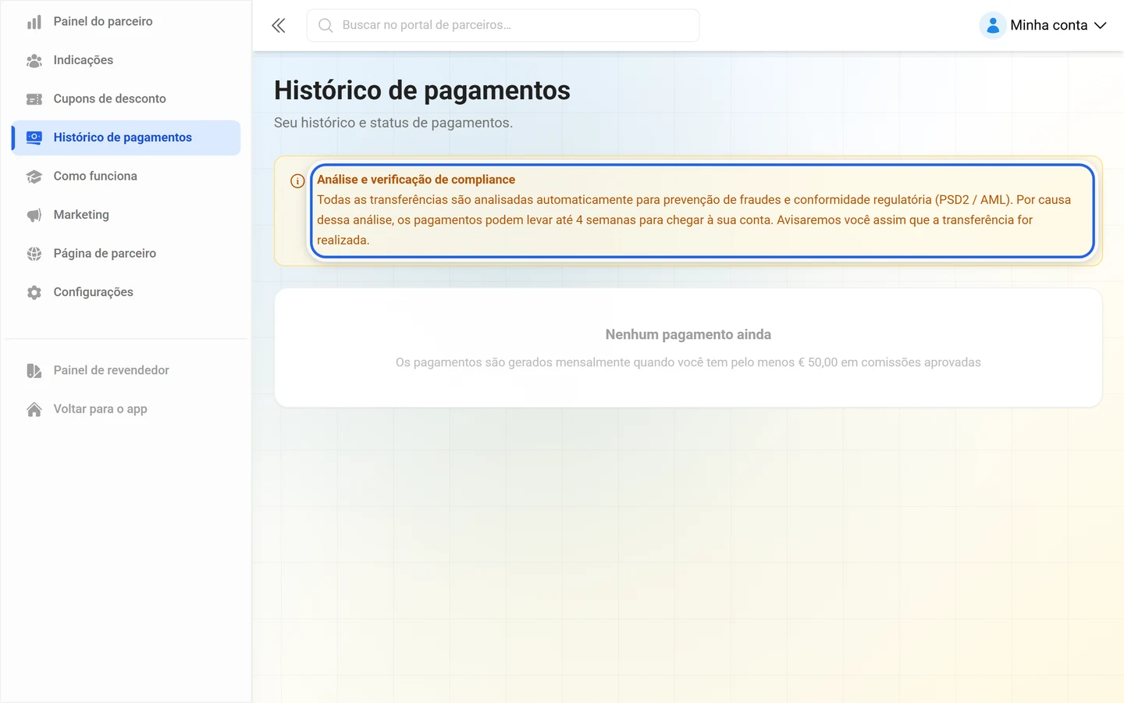Switch to Painel de revendedor
The height and width of the screenshot is (703, 1124).
pos(126,370)
